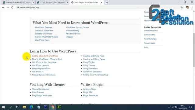The width and height of the screenshot is (195, 110).
Task: Open WordPress Support Forums link
Action: (77, 28)
